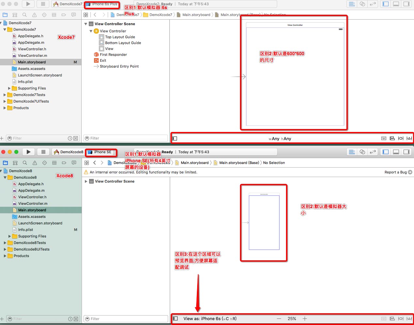Hide navigator panel in DemoXcode8 window
This screenshot has width=414, height=325.
(386, 152)
